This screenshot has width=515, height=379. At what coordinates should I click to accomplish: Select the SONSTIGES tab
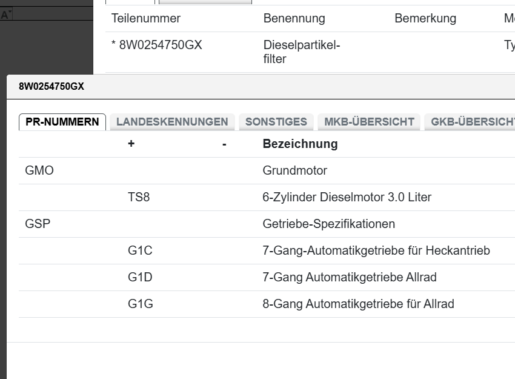276,122
